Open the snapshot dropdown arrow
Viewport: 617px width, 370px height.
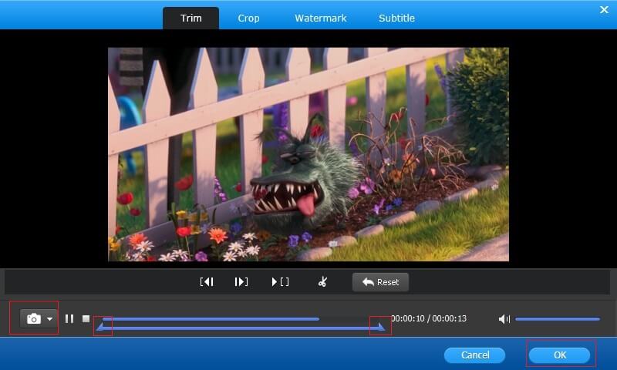click(x=49, y=319)
